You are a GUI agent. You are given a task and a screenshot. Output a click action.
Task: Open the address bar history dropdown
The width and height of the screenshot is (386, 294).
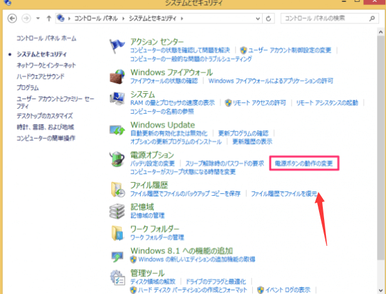pos(258,19)
